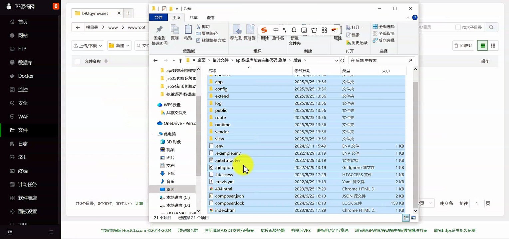The height and width of the screenshot is (239, 509).
Task: Switch to details view icon in status bar
Action: [x=406, y=218]
